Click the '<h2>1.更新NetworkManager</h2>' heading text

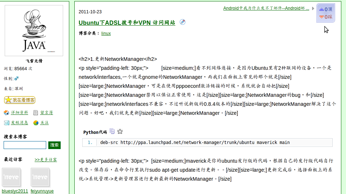pyautogui.click(x=118, y=59)
